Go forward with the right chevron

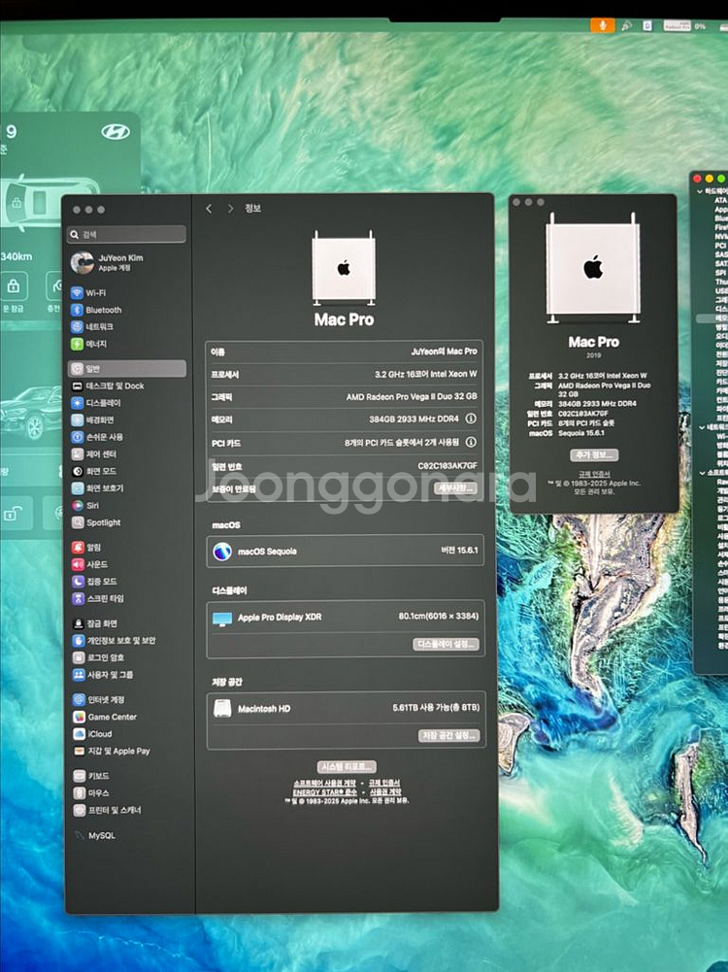pyautogui.click(x=230, y=209)
